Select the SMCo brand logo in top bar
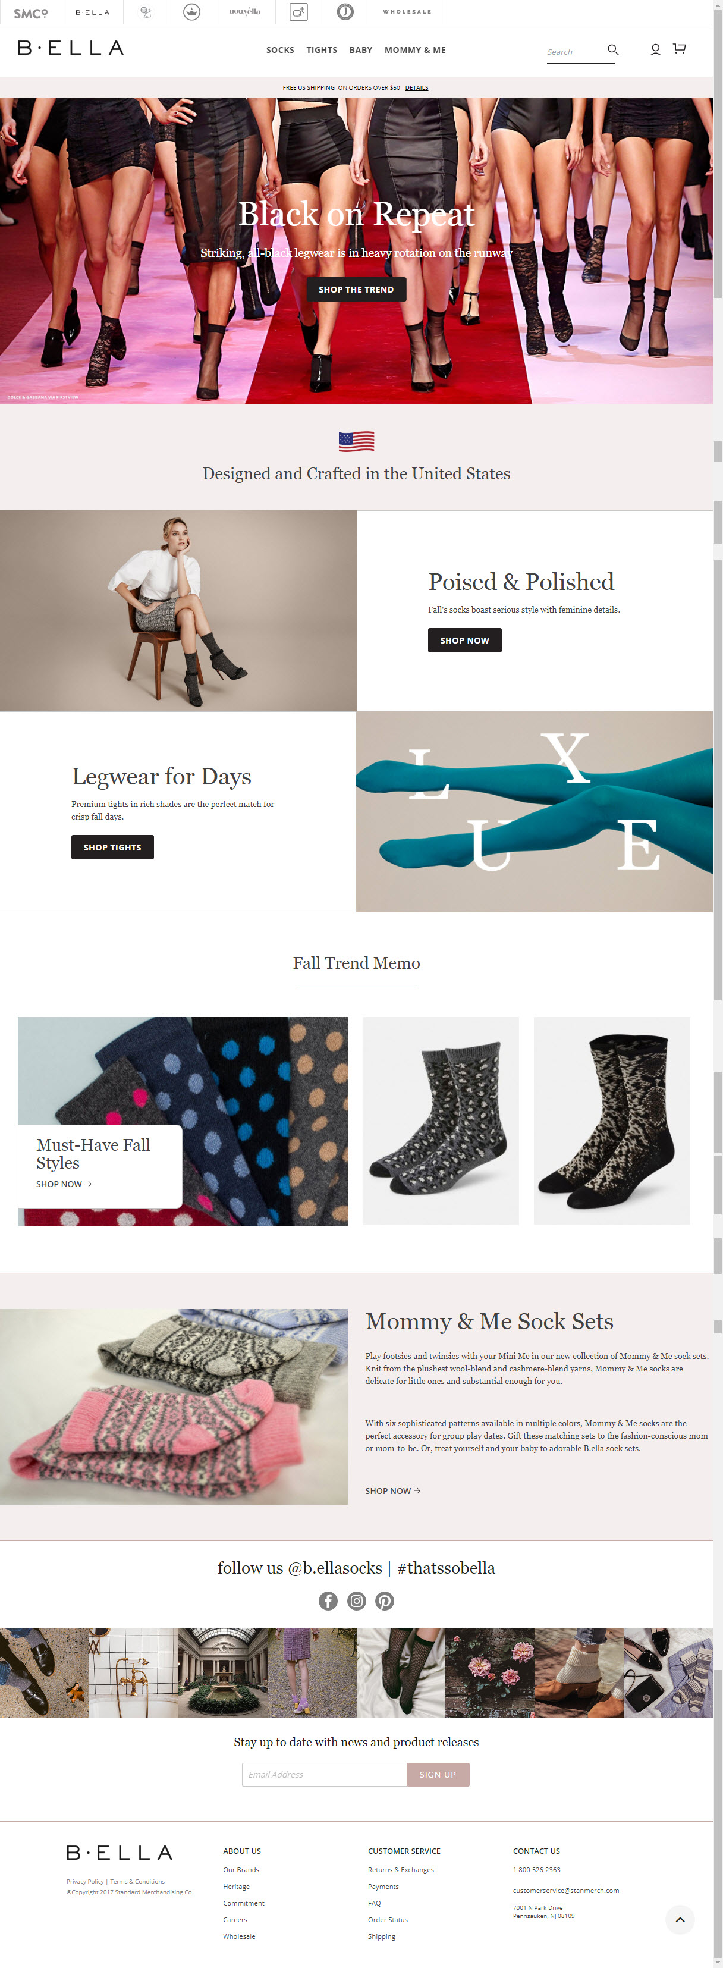The height and width of the screenshot is (1968, 723). coord(30,12)
